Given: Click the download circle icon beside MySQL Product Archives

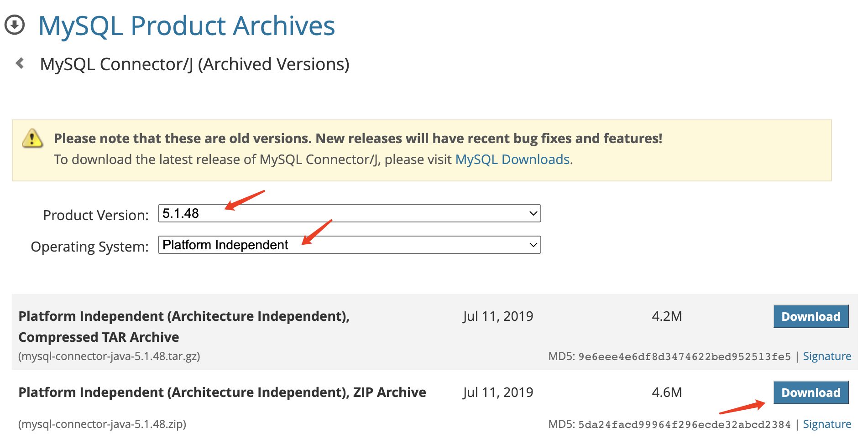Looking at the screenshot, I should pyautogui.click(x=15, y=25).
